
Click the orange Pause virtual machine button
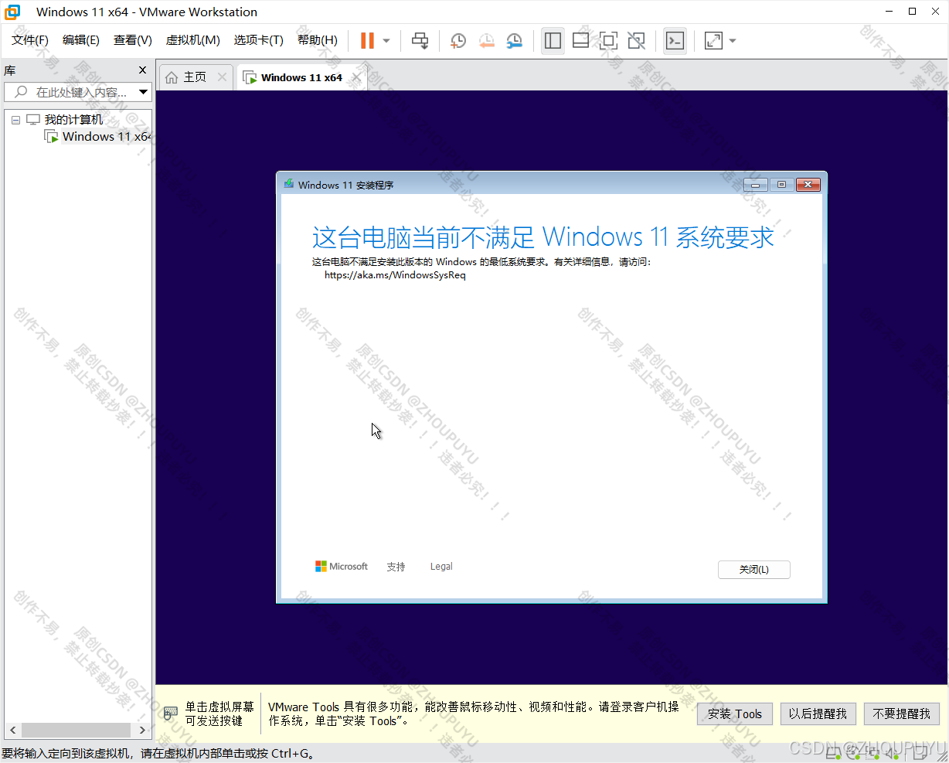point(367,40)
